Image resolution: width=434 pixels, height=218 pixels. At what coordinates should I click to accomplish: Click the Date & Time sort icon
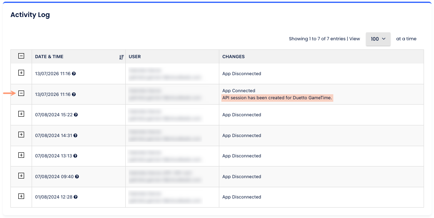[121, 57]
